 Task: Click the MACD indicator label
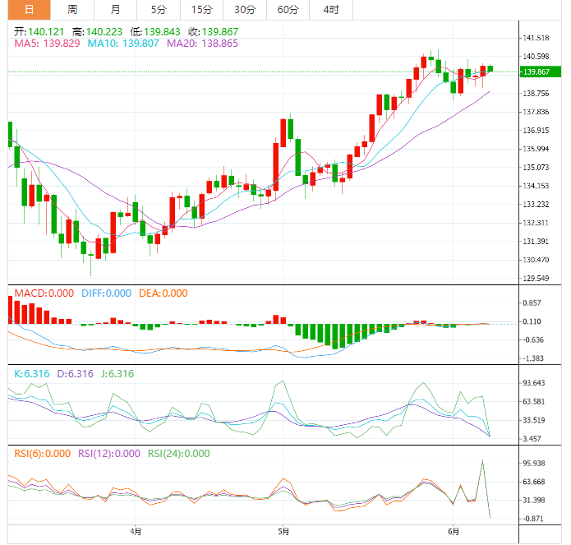(x=41, y=293)
